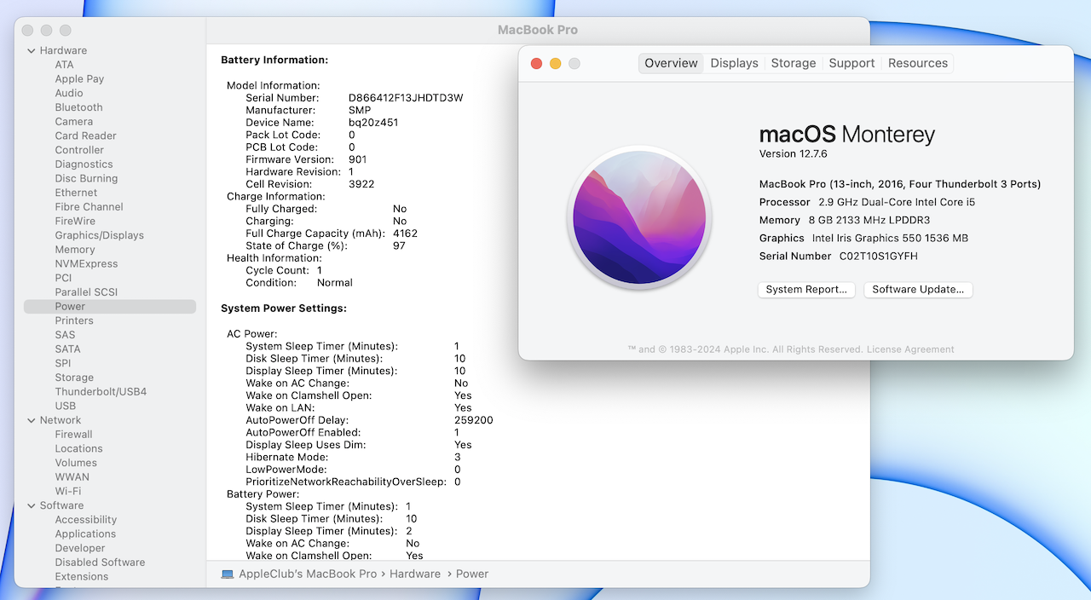Open the Support tab
Image resolution: width=1091 pixels, height=600 pixels.
coord(851,63)
